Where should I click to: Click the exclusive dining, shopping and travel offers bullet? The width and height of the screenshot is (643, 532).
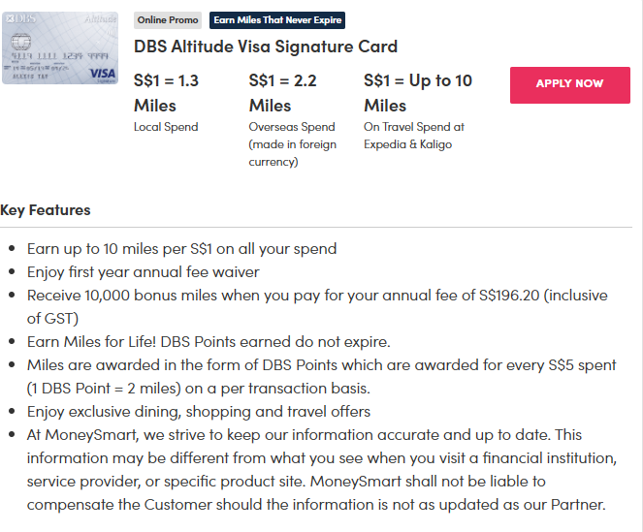click(x=199, y=411)
